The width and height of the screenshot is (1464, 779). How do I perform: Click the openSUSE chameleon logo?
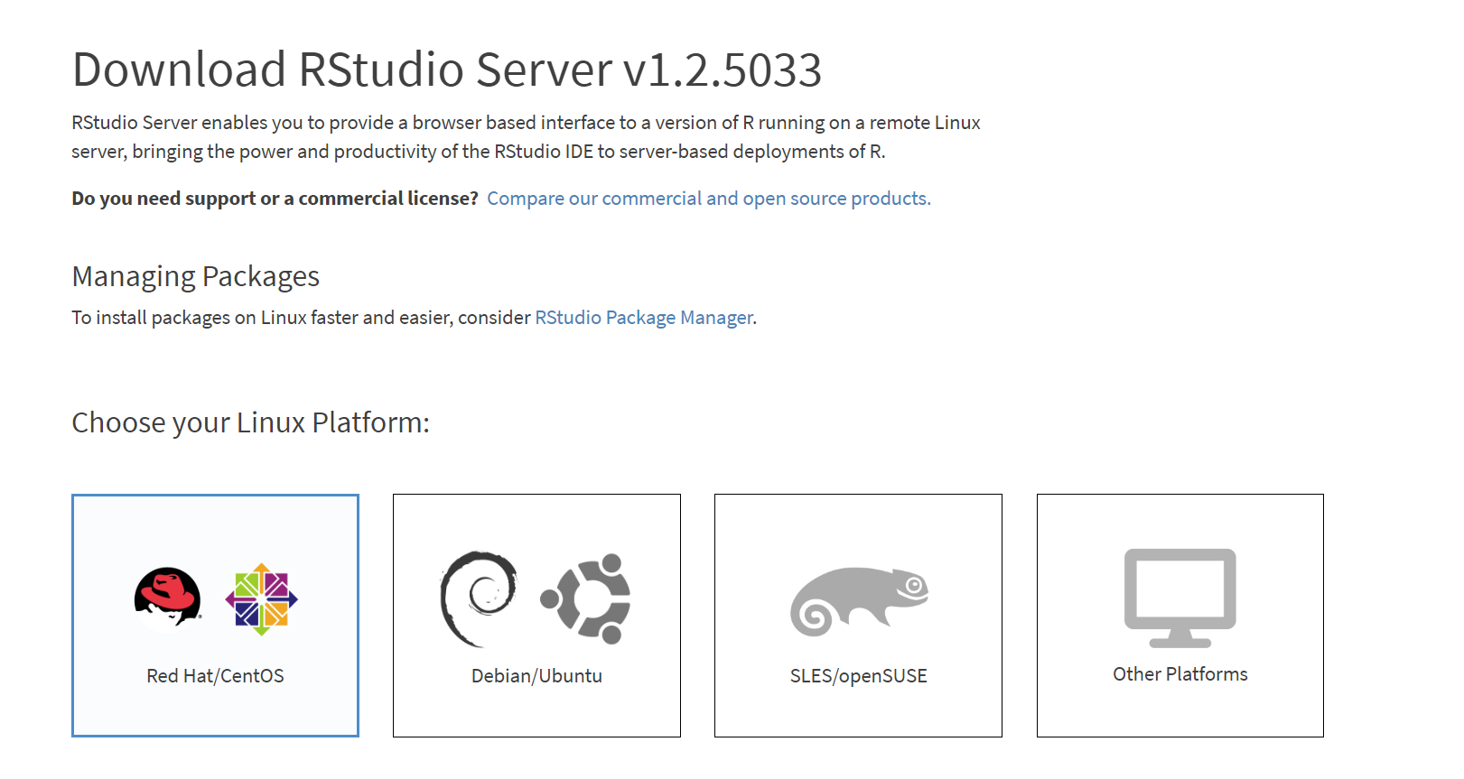click(x=859, y=601)
